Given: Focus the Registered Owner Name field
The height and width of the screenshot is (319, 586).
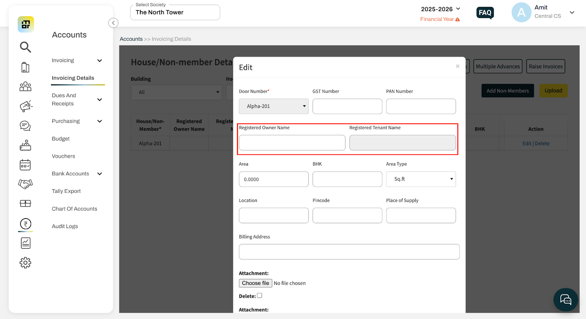Looking at the screenshot, I should pos(292,143).
